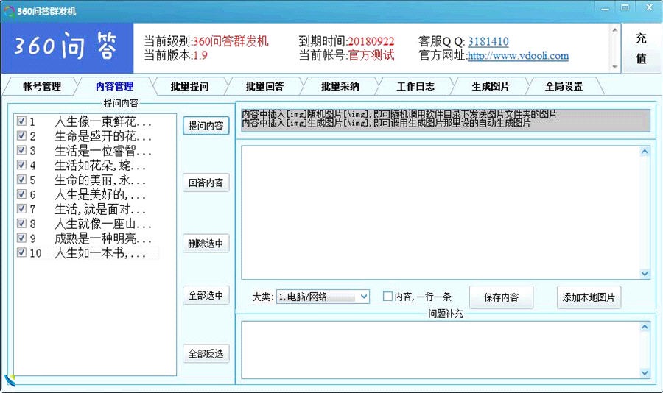
Task: Toggle checkbox for item 5 生命的美丽
Action: [x=21, y=180]
